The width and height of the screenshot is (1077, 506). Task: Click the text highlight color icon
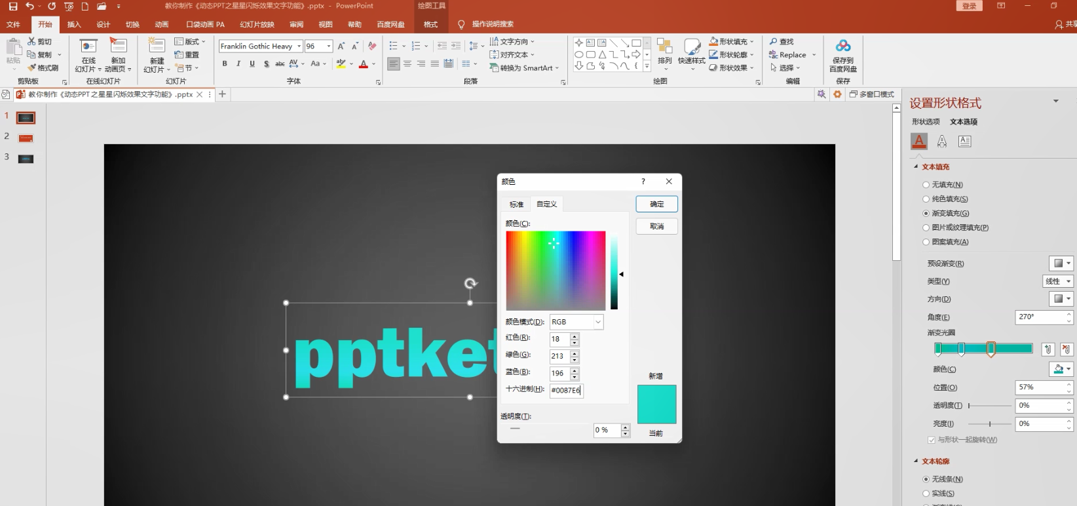pyautogui.click(x=341, y=64)
